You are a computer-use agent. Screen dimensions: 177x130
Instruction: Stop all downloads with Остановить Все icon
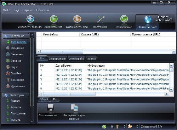tap(77, 19)
